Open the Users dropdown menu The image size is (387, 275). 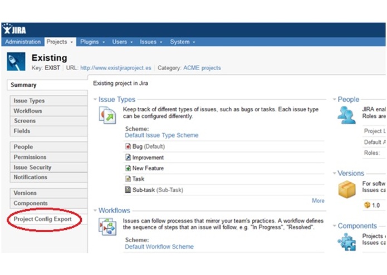pos(123,42)
